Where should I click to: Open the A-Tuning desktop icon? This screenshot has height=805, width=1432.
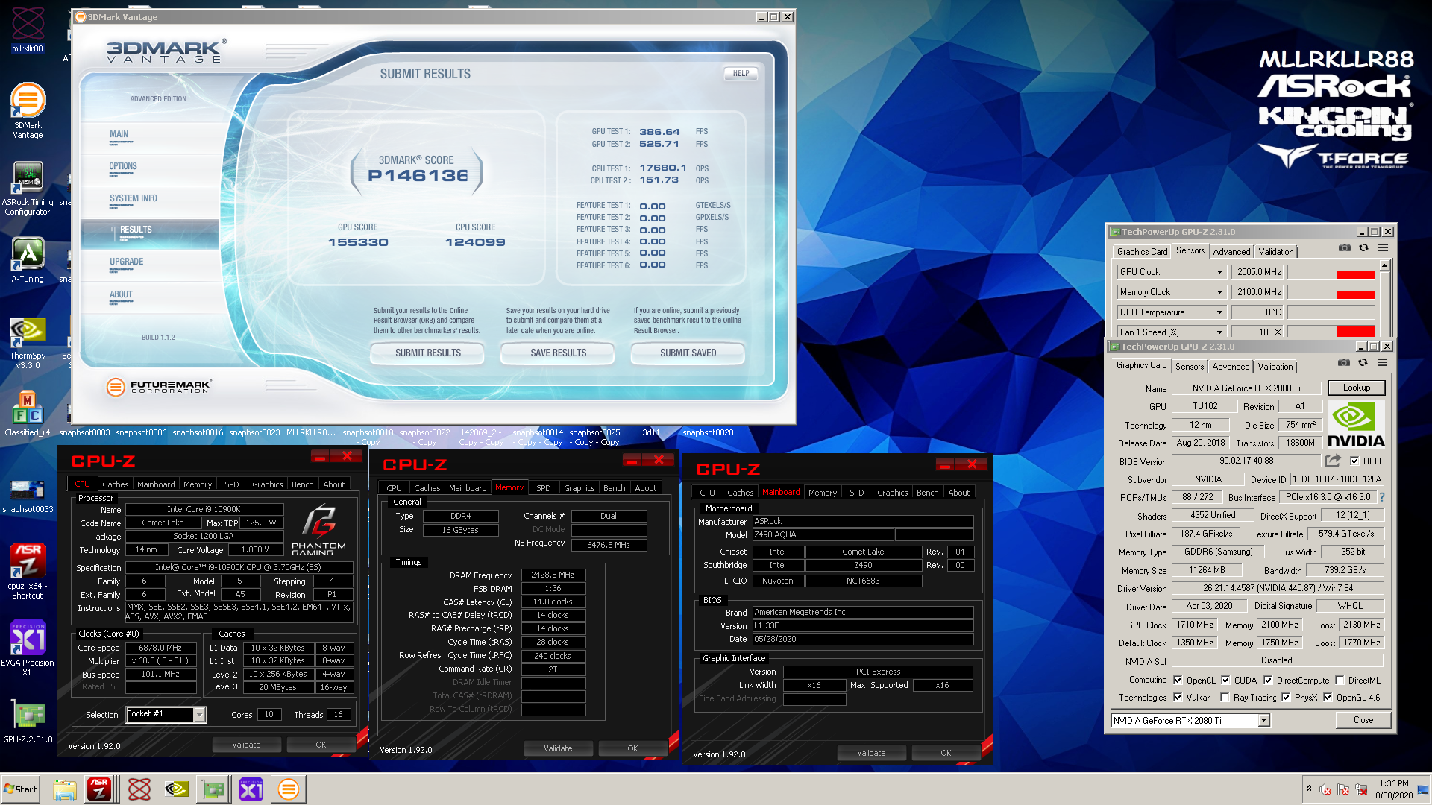[x=28, y=260]
